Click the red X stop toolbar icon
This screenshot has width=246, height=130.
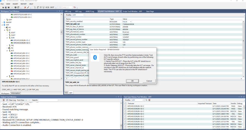coord(25,7)
